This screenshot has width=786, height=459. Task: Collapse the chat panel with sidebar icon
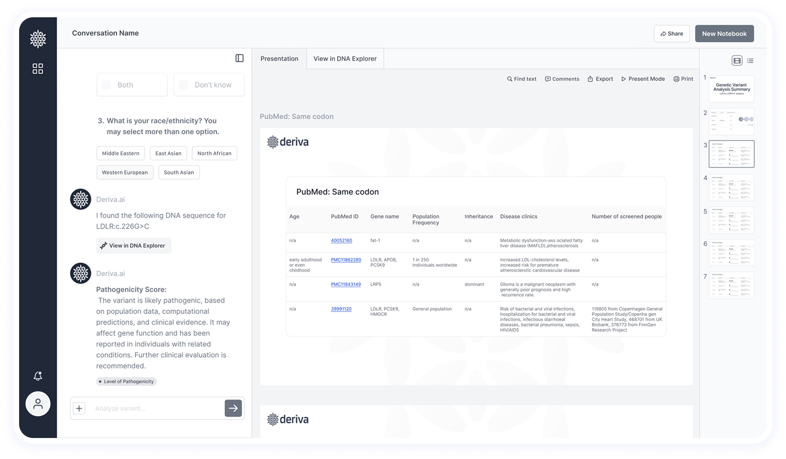coord(239,58)
